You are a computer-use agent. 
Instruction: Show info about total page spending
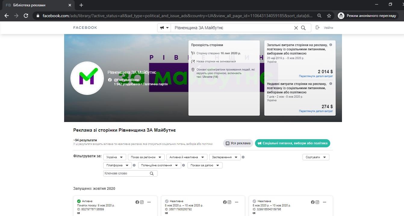tap(331, 45)
